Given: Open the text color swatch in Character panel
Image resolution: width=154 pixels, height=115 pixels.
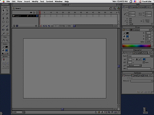Looking at the screenshot, I should coord(144,59).
